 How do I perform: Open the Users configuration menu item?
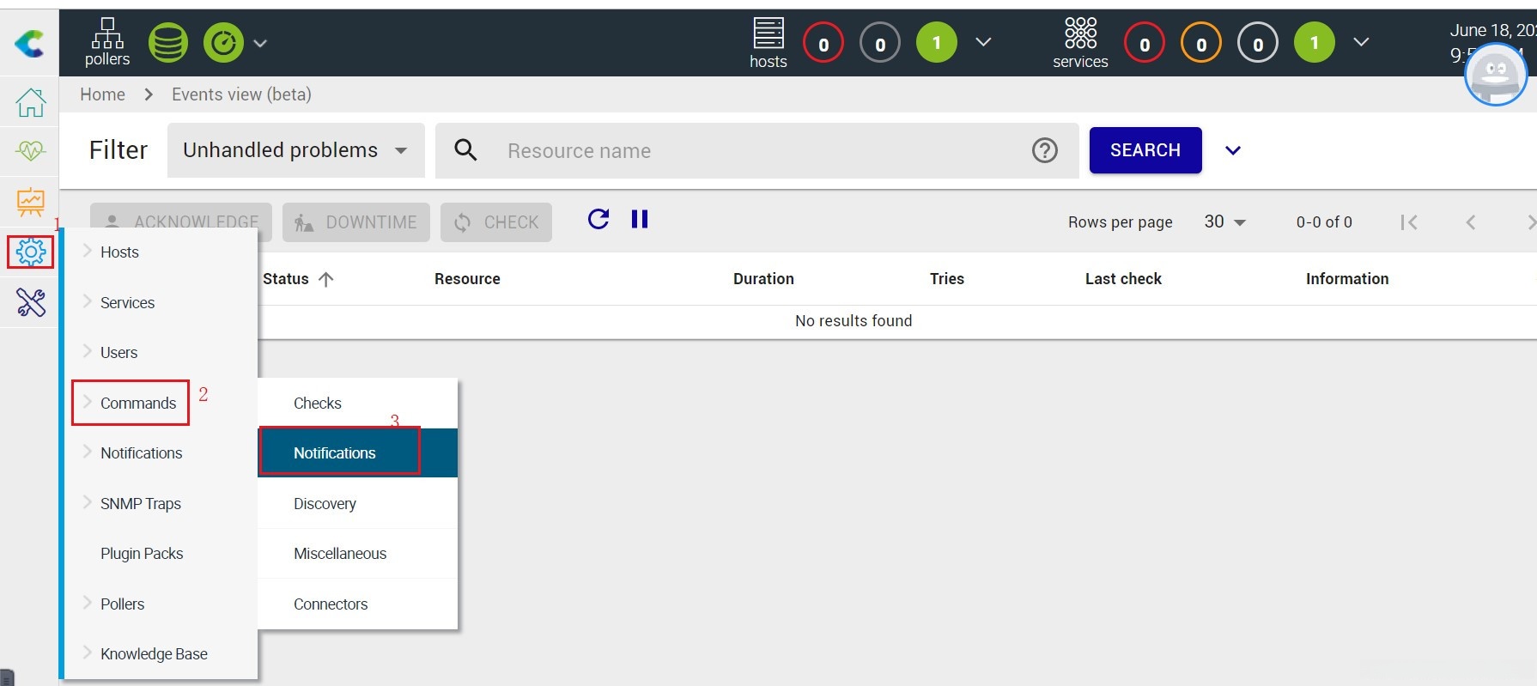(x=161, y=353)
